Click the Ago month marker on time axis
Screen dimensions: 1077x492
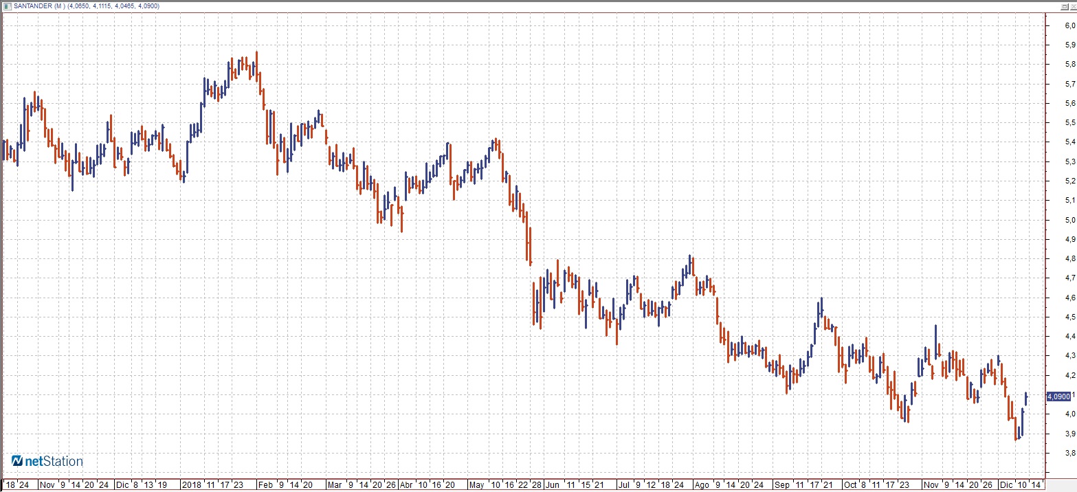(702, 484)
